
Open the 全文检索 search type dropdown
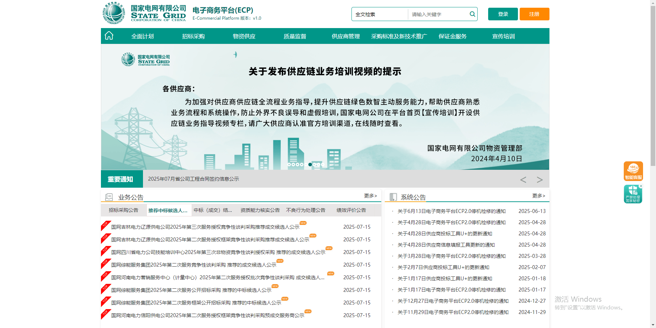[380, 14]
